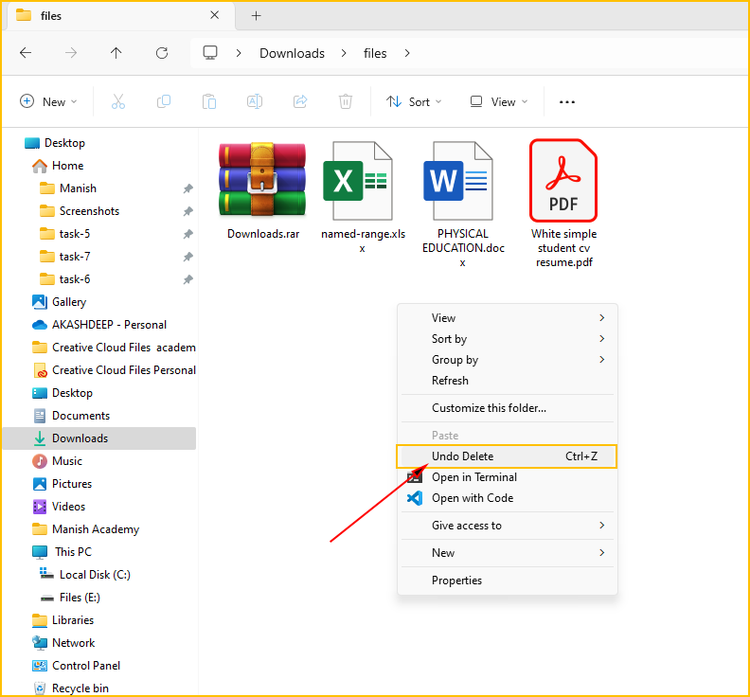
Task: Click the Refresh icon in navigation bar
Action: 162,53
